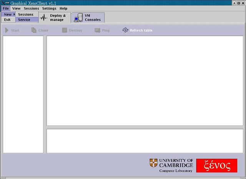This screenshot has height=179, width=246.
Task: Click the red Xenos logo
Action: (x=216, y=166)
